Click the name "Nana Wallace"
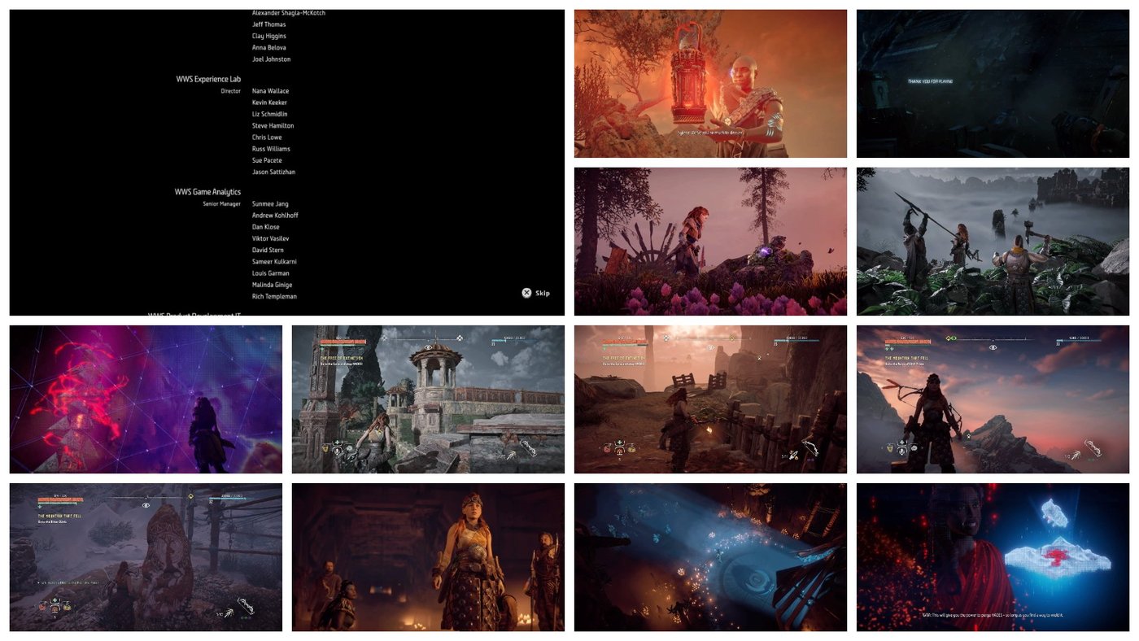Image resolution: width=1139 pixels, height=641 pixels. click(270, 91)
